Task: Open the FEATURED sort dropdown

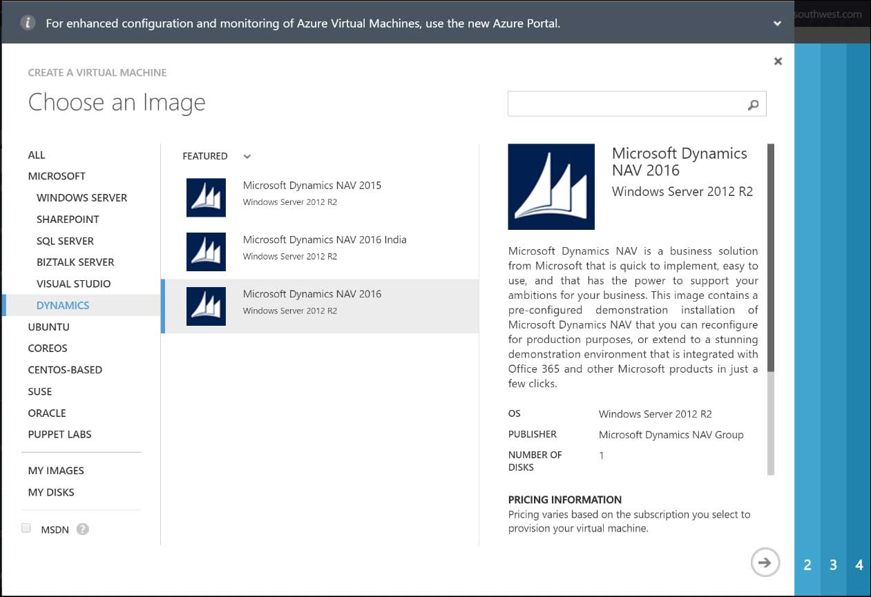Action: 205,156
